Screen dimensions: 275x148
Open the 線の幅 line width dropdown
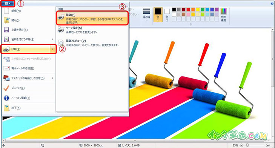coord(146,15)
